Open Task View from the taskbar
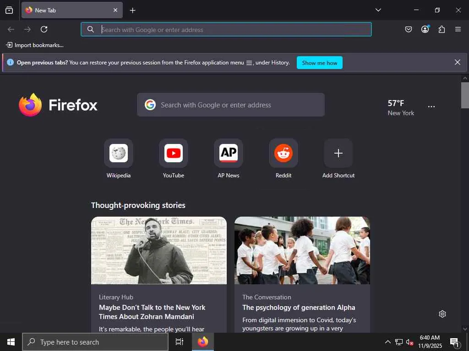Image resolution: width=469 pixels, height=351 pixels. (180, 342)
